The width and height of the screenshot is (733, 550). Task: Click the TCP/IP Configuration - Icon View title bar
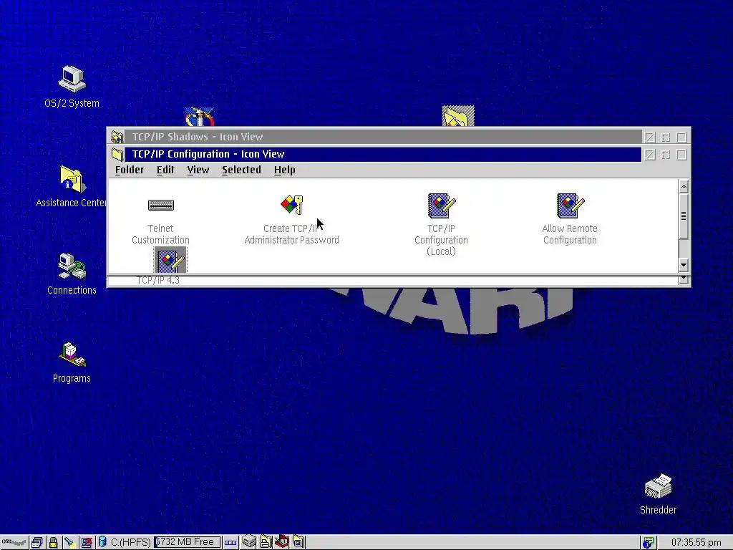(x=384, y=155)
